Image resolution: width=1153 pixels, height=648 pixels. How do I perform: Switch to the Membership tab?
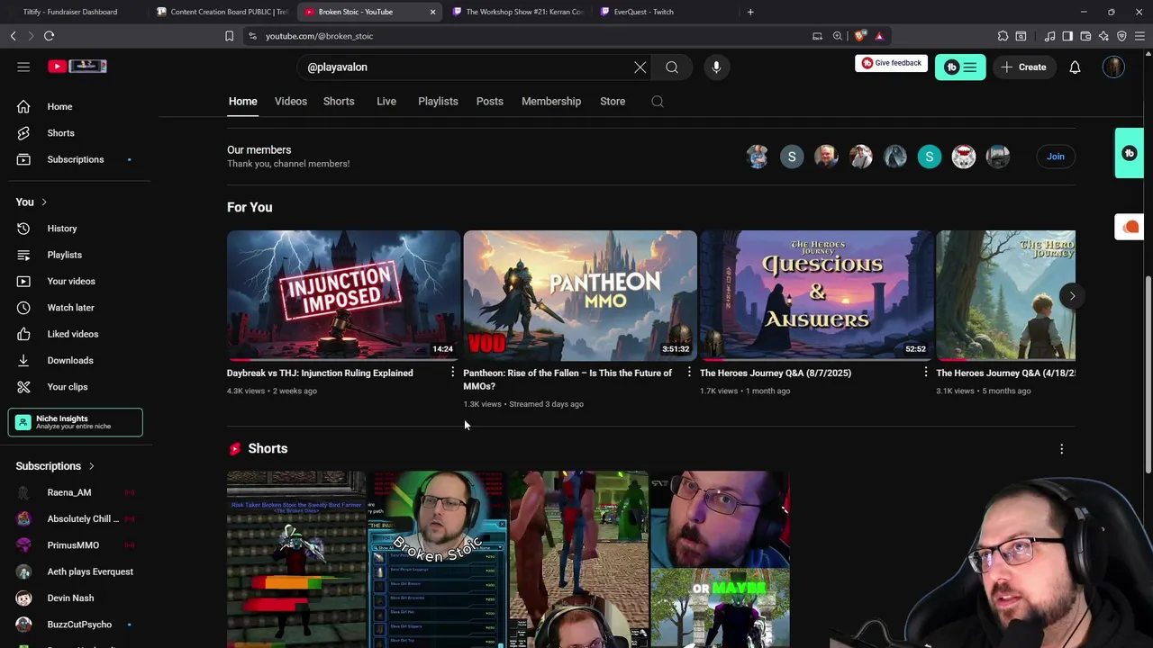pos(551,102)
